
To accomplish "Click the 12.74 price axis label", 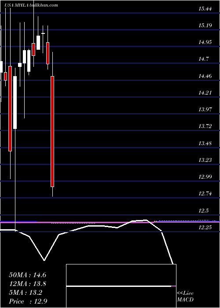I will [x=205, y=194].
